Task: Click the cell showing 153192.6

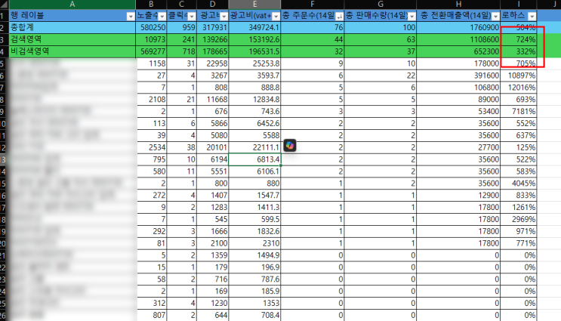Action: click(254, 39)
